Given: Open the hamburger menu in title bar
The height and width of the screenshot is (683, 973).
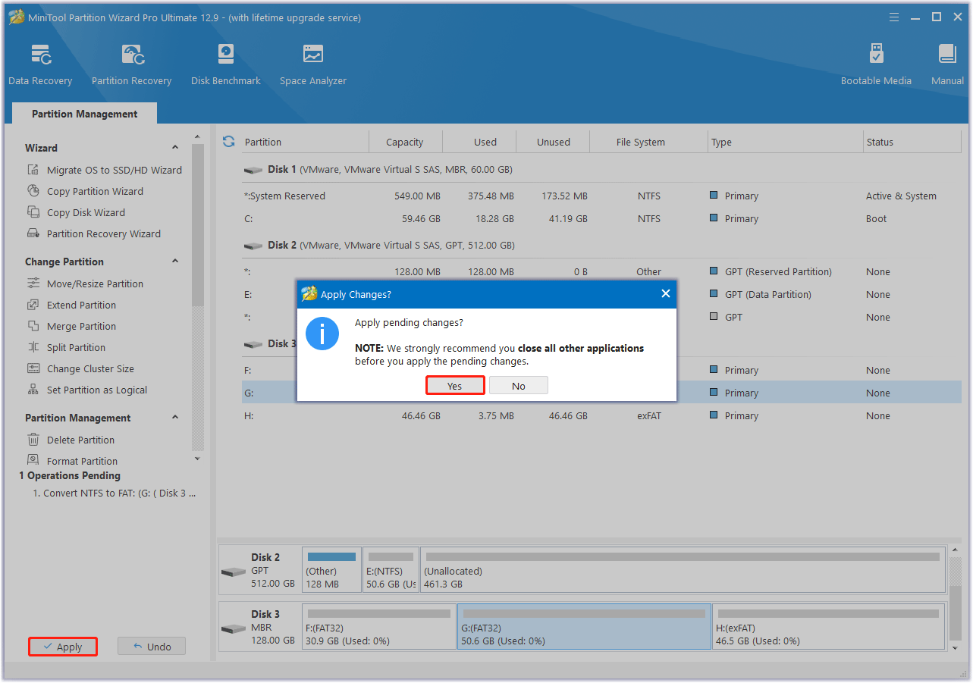Looking at the screenshot, I should (895, 17).
